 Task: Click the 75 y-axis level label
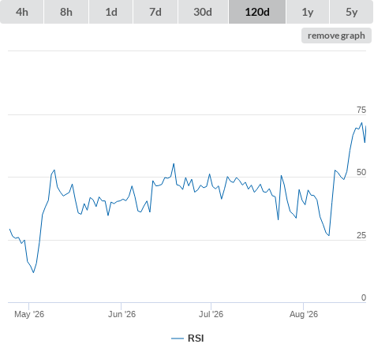(361, 110)
